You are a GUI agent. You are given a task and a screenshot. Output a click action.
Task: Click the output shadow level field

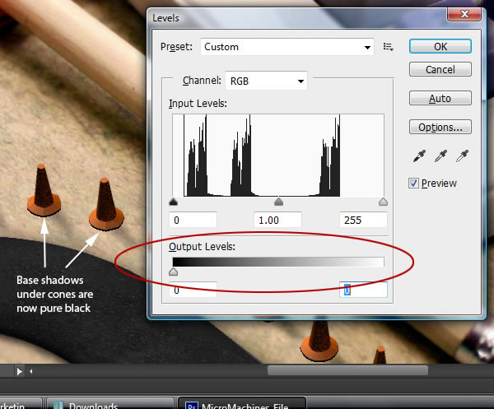193,290
